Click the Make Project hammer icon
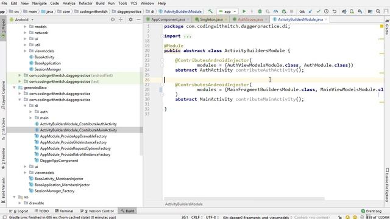 coord(210,12)
